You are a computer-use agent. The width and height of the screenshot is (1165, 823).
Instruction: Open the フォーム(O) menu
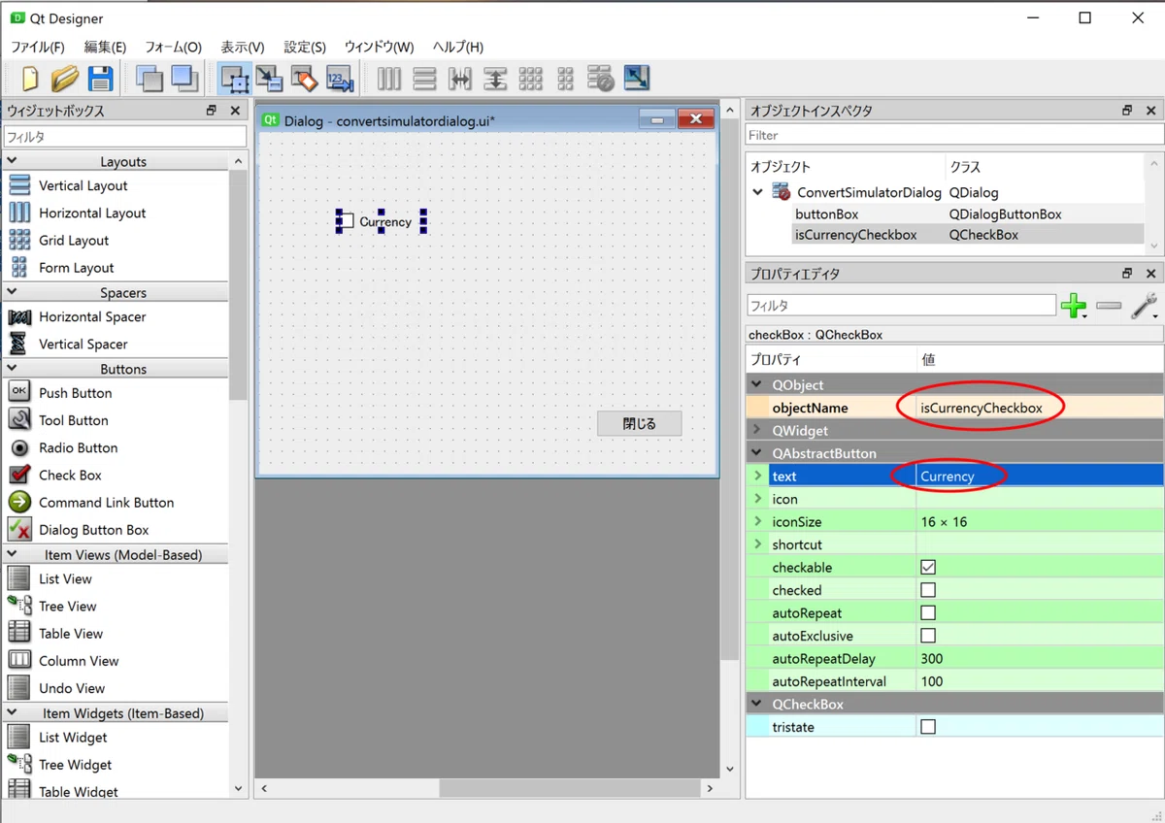point(173,47)
